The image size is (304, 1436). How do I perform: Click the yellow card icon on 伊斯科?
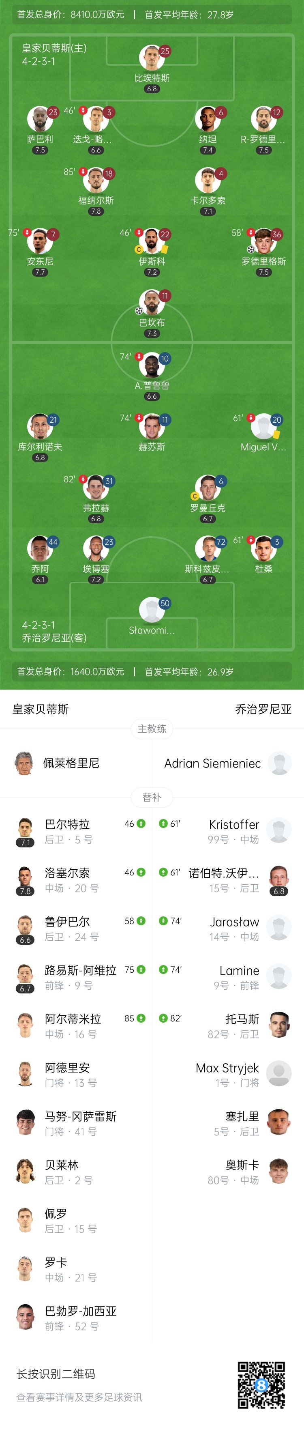165,249
